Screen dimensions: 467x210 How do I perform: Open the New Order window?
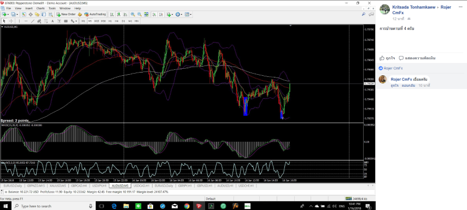click(66, 14)
